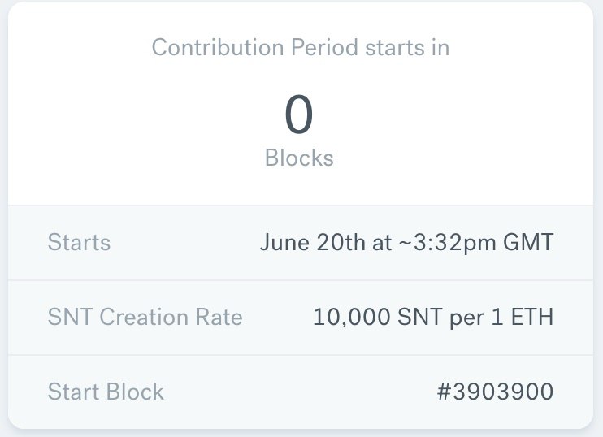Image resolution: width=603 pixels, height=437 pixels.
Task: Click the 'GMT' timezone text
Action: [x=528, y=243]
